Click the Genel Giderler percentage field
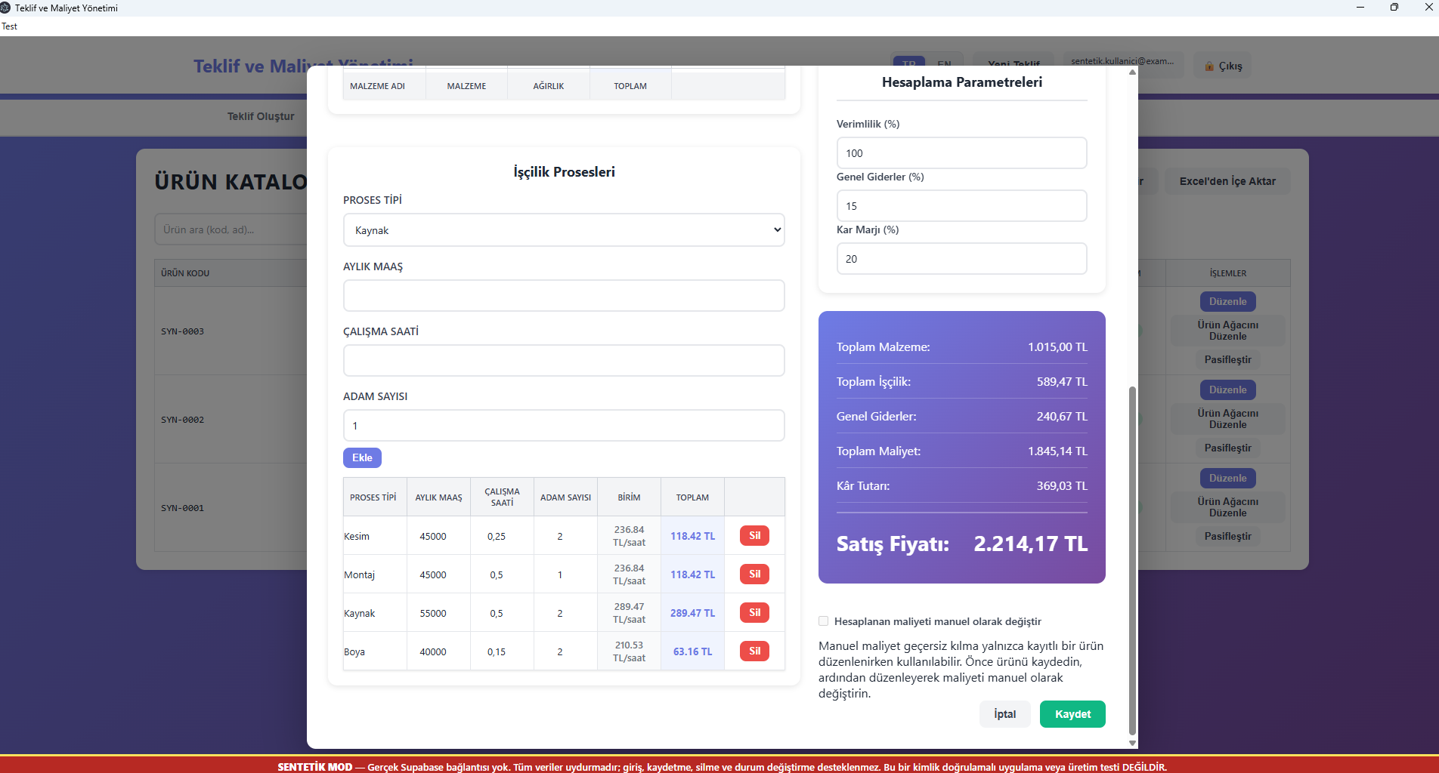Screen dimensions: 1439x773 [x=961, y=206]
